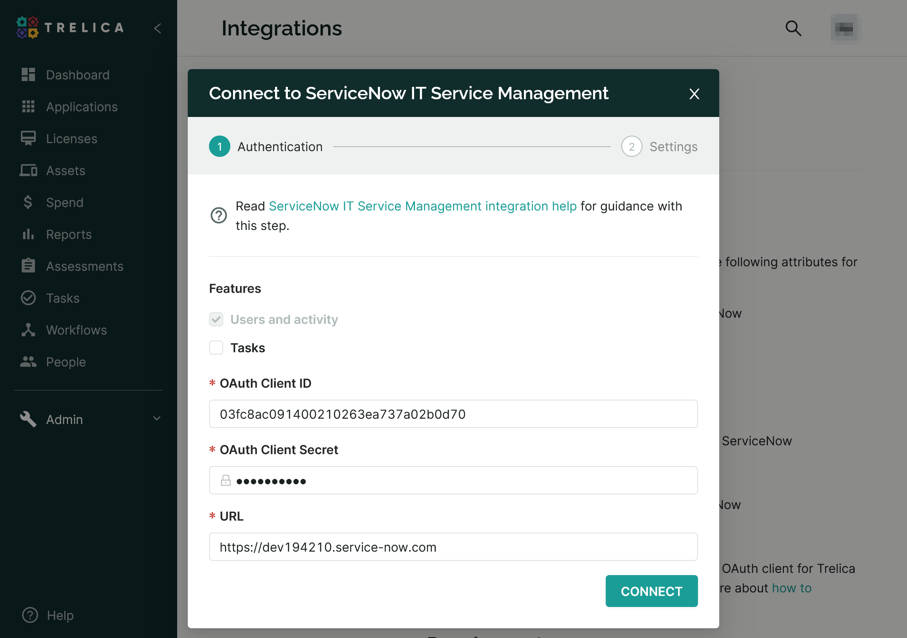Switch to the Settings step
907x638 pixels.
(673, 147)
